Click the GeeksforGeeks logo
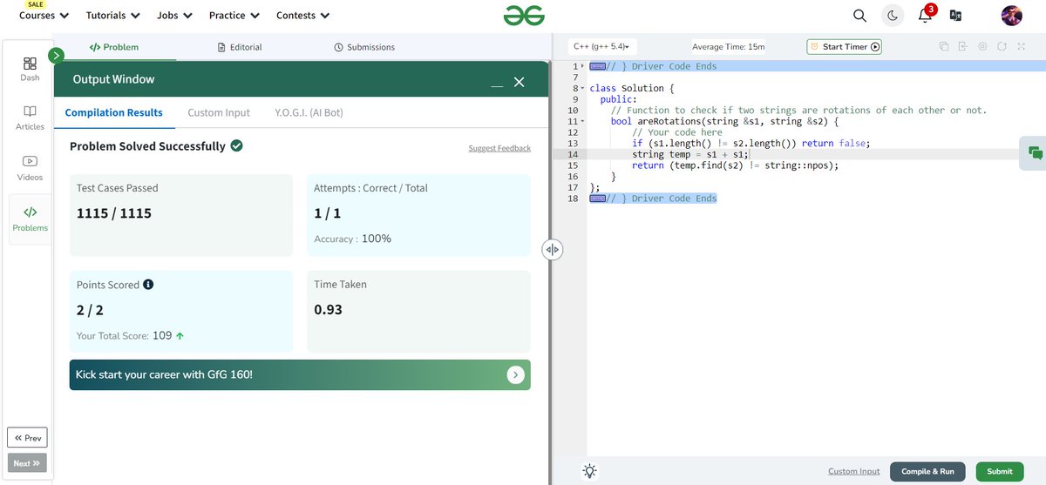This screenshot has height=485, width=1046. tap(524, 16)
